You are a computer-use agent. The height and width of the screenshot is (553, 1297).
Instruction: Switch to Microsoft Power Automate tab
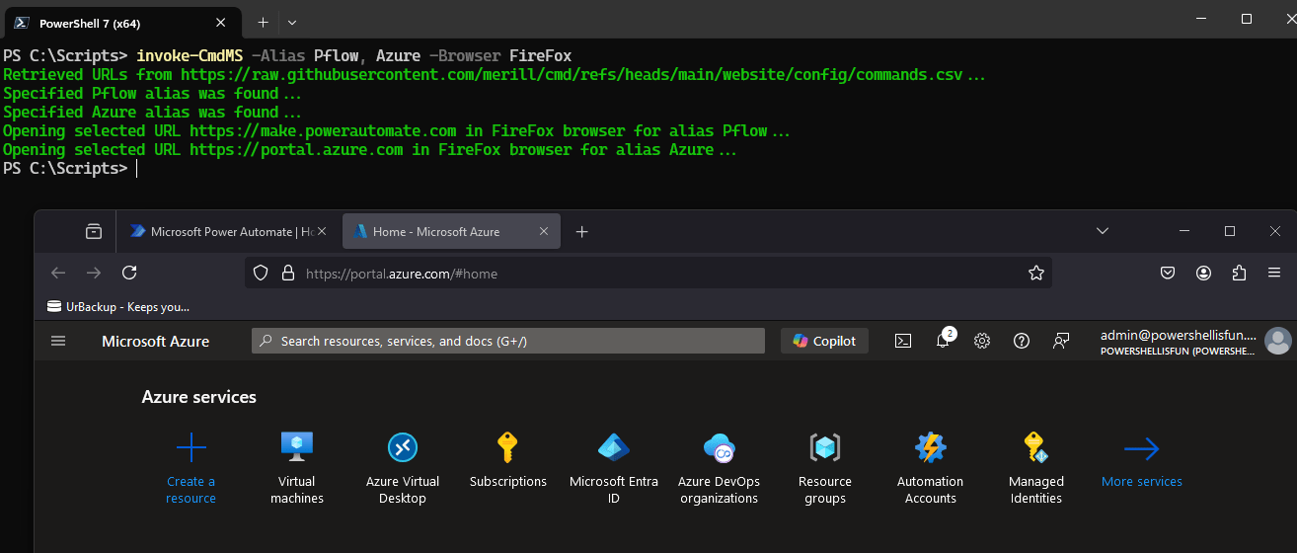click(x=228, y=231)
